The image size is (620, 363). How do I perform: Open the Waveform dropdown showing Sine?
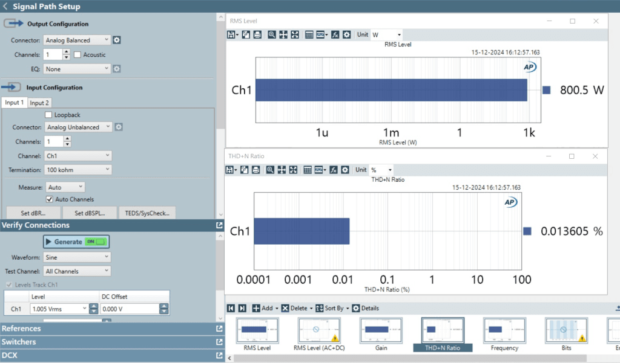77,257
